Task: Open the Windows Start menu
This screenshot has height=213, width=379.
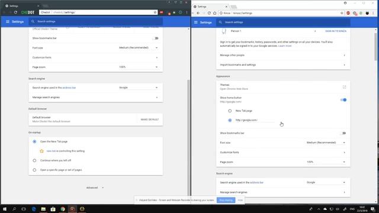Action: click(5, 209)
